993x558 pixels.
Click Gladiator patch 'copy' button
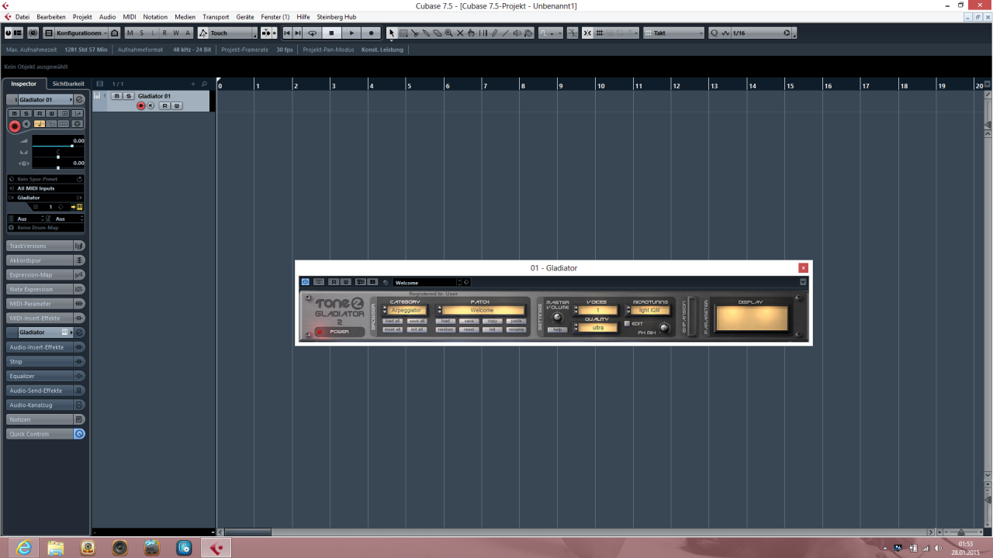493,321
